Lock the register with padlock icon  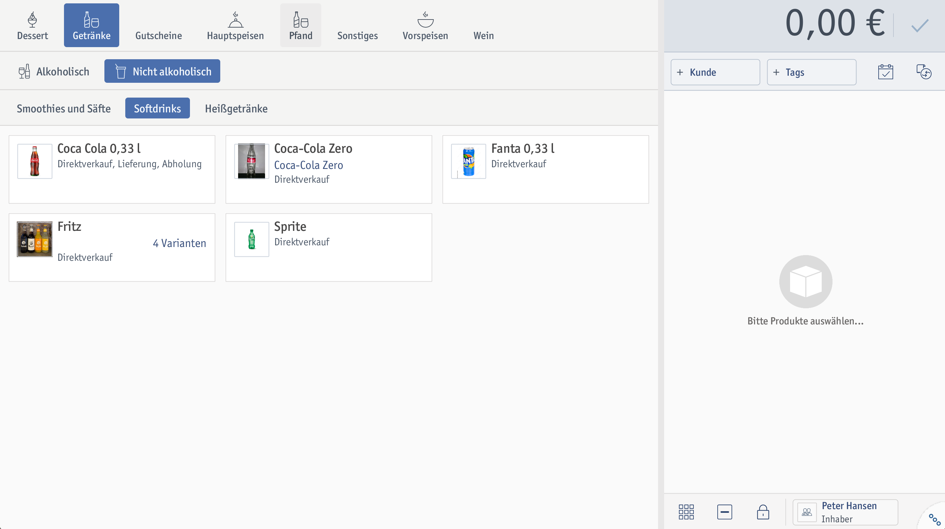coord(763,512)
